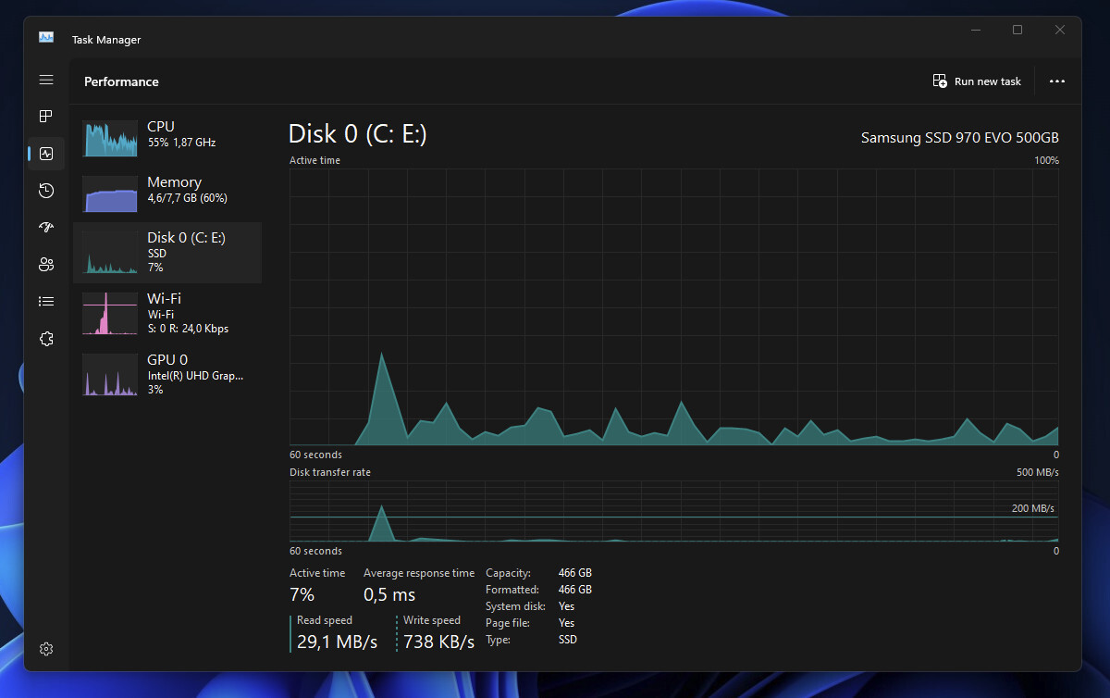Image resolution: width=1110 pixels, height=698 pixels.
Task: Click the 200 MB/s marker label
Action: pyautogui.click(x=1032, y=508)
